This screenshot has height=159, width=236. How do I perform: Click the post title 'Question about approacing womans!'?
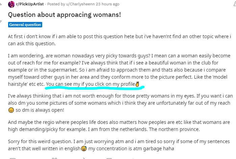click(x=64, y=15)
